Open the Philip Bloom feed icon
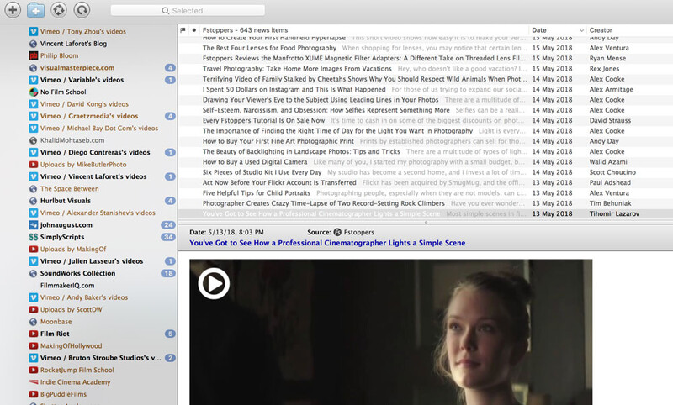The image size is (673, 405). (33, 55)
